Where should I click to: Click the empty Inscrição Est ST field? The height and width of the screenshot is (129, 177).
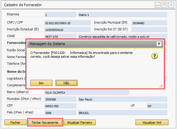(x=149, y=30)
